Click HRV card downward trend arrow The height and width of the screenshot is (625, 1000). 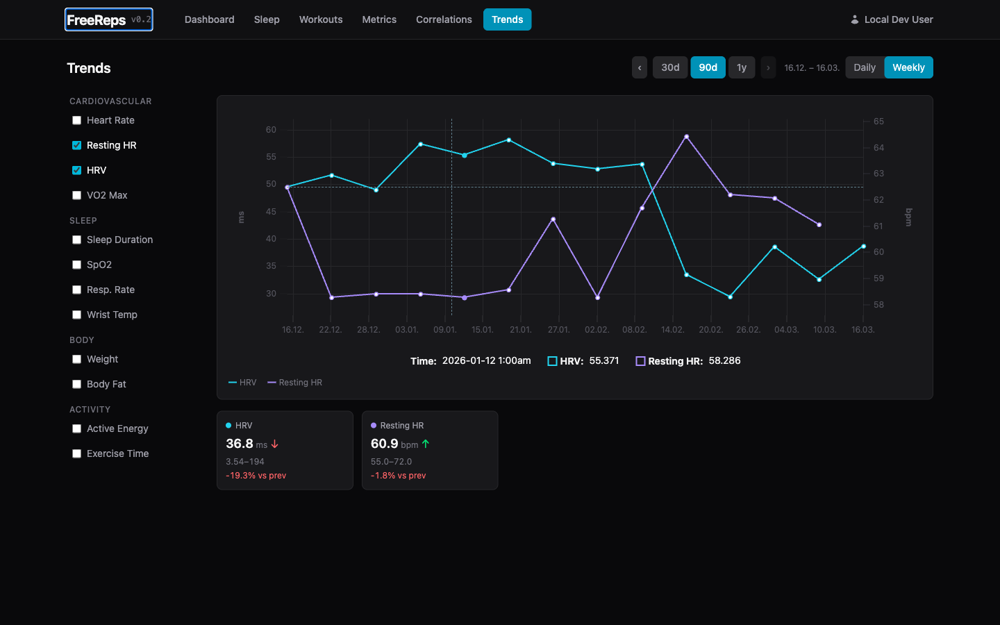[x=275, y=444]
